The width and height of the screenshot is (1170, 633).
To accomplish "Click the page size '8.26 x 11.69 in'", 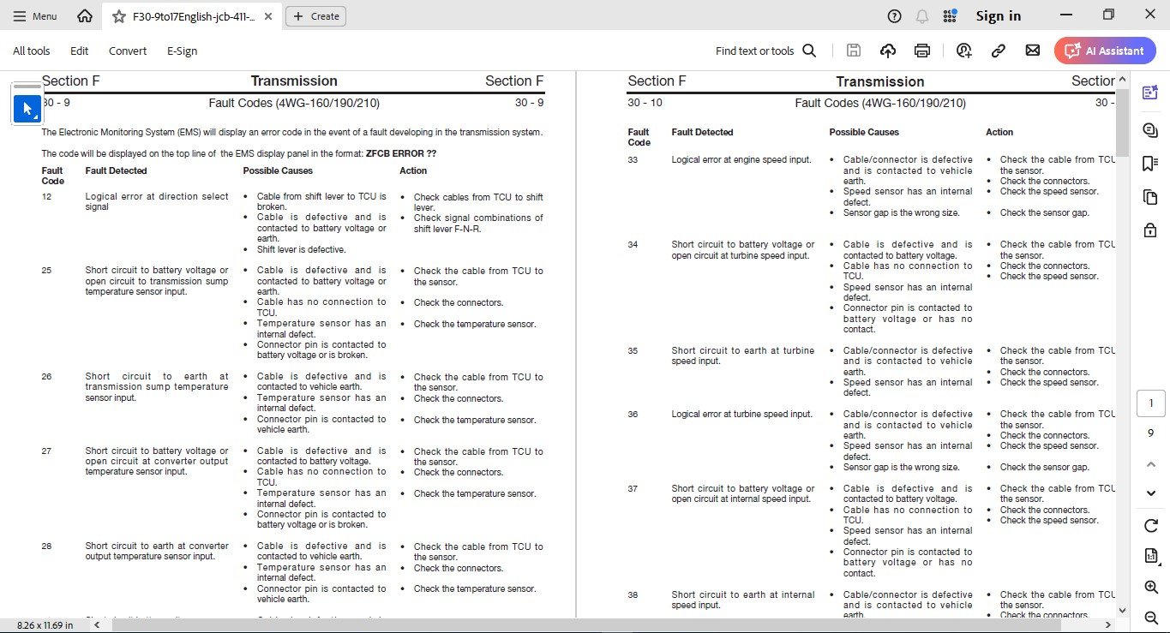I will (x=45, y=625).
